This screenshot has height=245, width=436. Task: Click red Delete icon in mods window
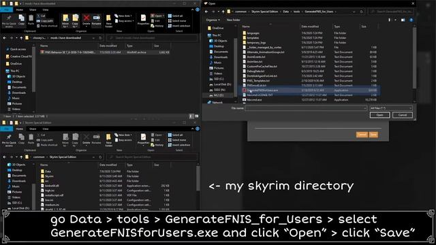tap(87, 18)
